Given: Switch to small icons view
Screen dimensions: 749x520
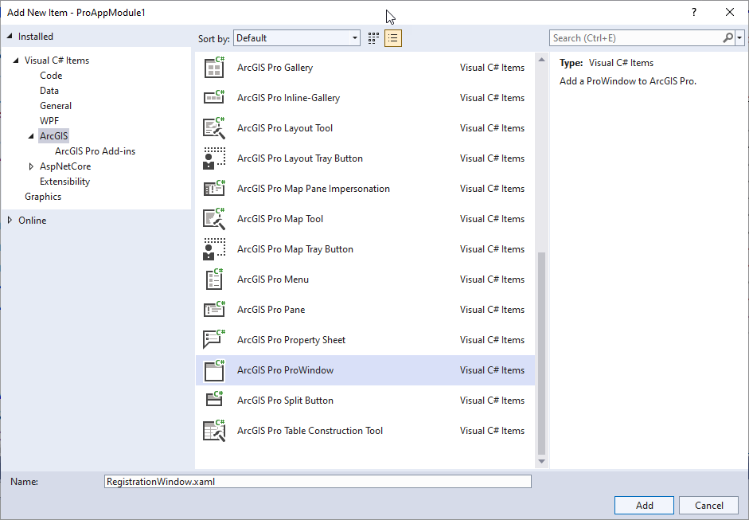Looking at the screenshot, I should coord(373,37).
